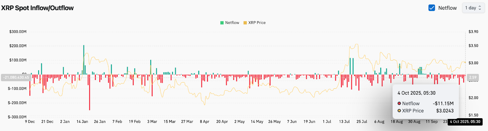Click the $3.0243 price value in tooltip
Image resolution: width=488 pixels, height=131 pixels.
click(445, 111)
